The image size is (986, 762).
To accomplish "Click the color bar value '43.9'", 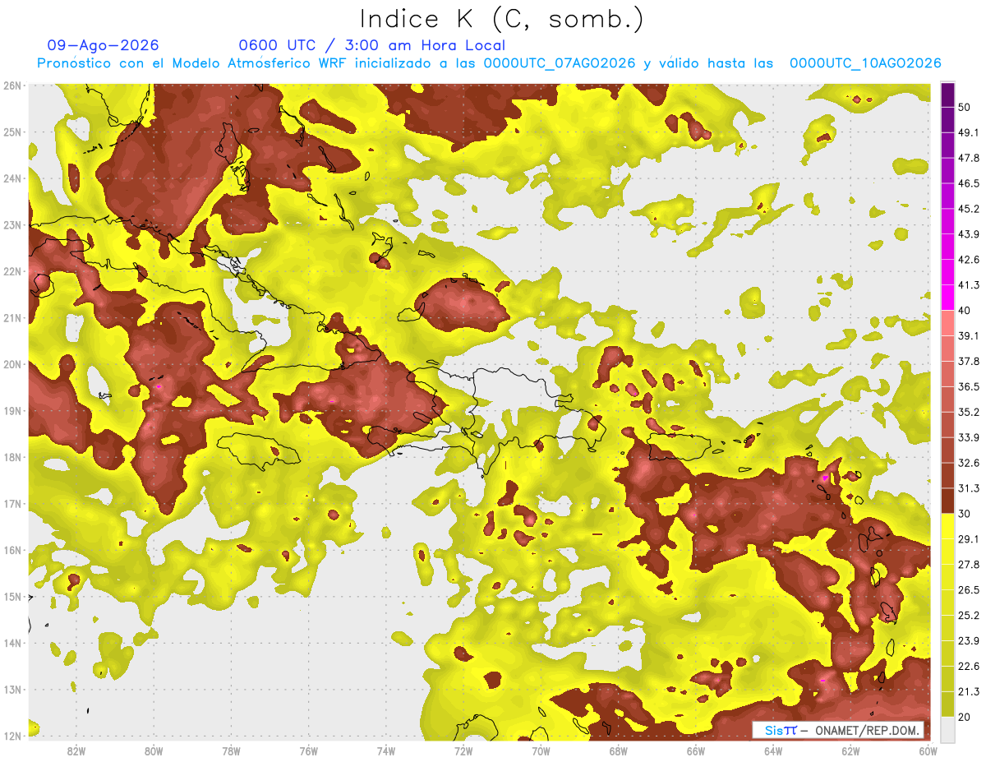I will click(968, 234).
